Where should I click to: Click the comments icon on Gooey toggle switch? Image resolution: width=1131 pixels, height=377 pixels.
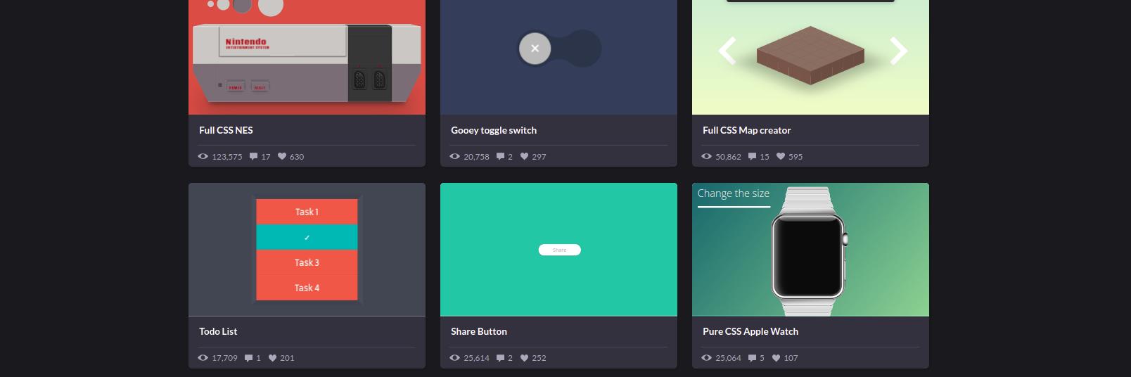click(500, 156)
